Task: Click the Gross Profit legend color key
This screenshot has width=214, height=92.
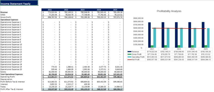Action: pos(129,54)
